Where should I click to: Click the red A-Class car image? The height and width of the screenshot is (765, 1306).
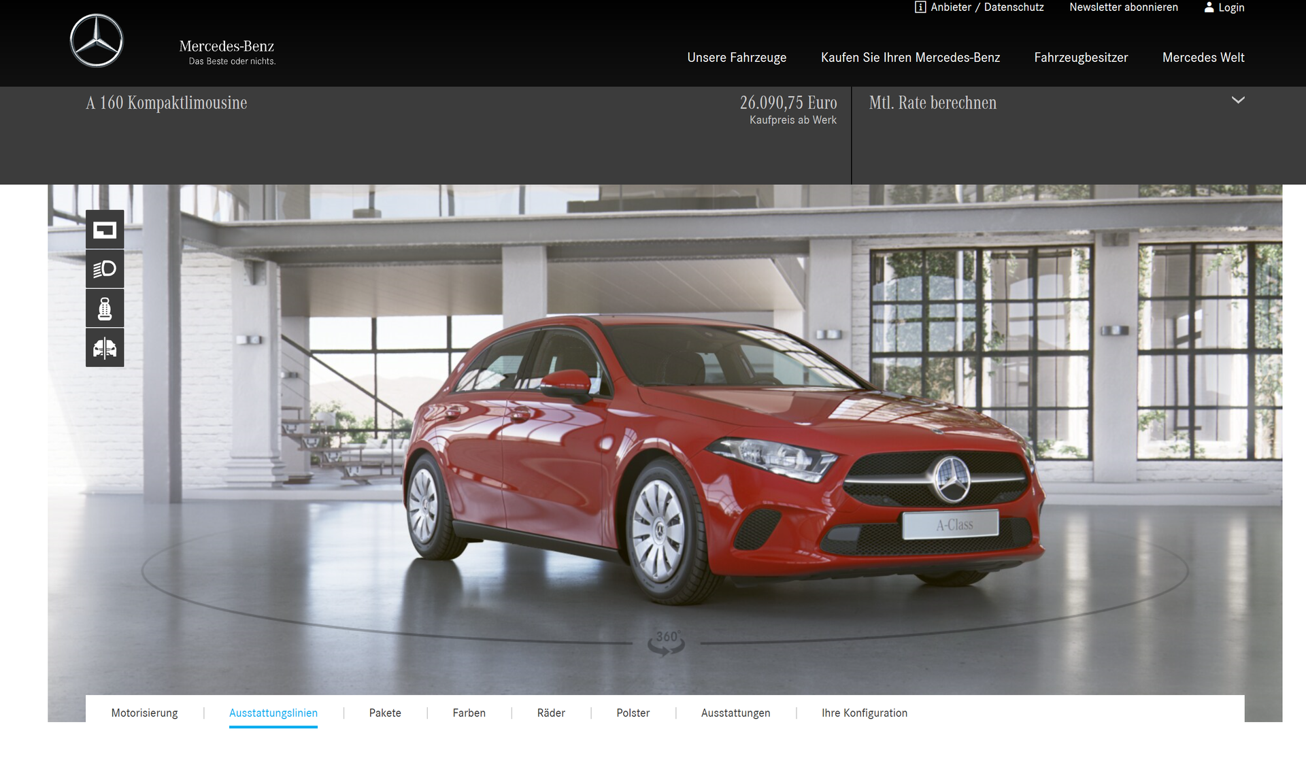724,459
